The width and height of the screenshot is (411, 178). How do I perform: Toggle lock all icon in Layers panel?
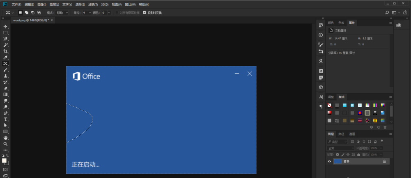[x=358, y=155]
